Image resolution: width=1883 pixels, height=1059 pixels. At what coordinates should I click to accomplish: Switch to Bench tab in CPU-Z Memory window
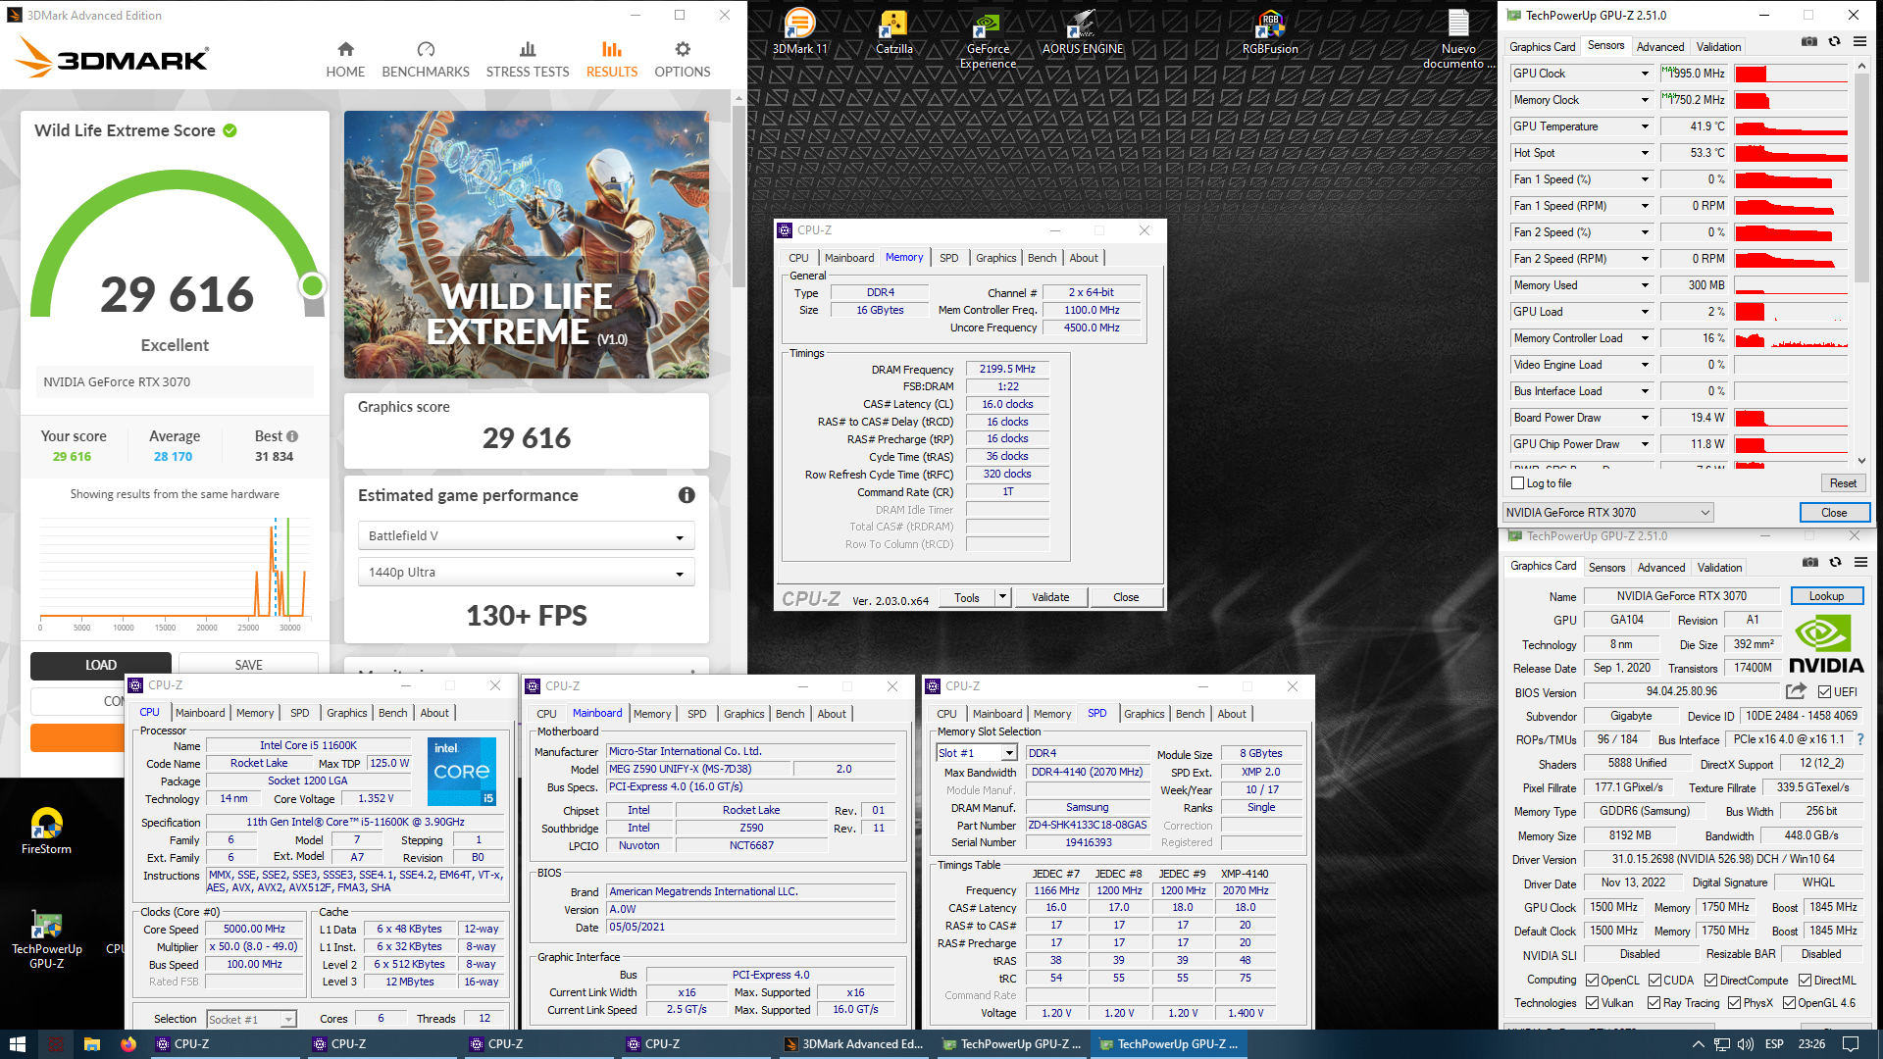(x=1042, y=258)
